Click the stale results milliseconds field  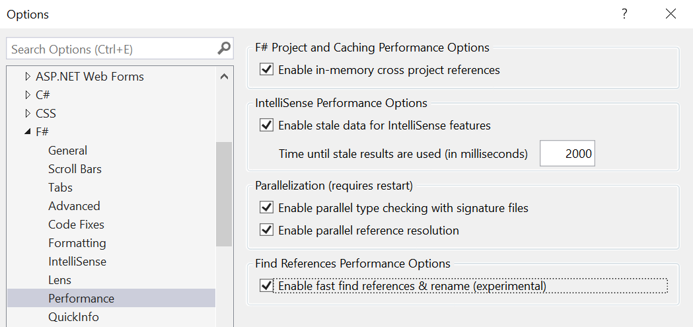pyautogui.click(x=567, y=154)
